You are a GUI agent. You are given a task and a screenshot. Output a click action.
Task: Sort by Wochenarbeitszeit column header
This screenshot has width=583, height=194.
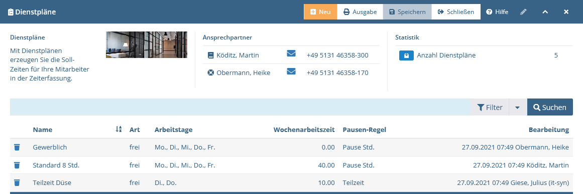pos(304,129)
